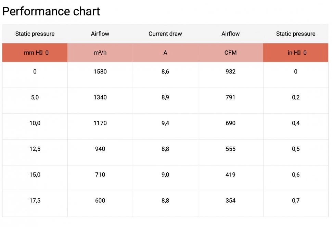Click the CFM unit cell
Image resolution: width=332 pixels, height=227 pixels.
pyautogui.click(x=230, y=53)
